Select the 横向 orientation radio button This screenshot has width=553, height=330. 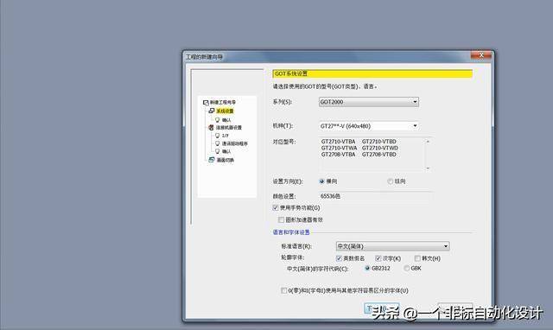tap(321, 181)
